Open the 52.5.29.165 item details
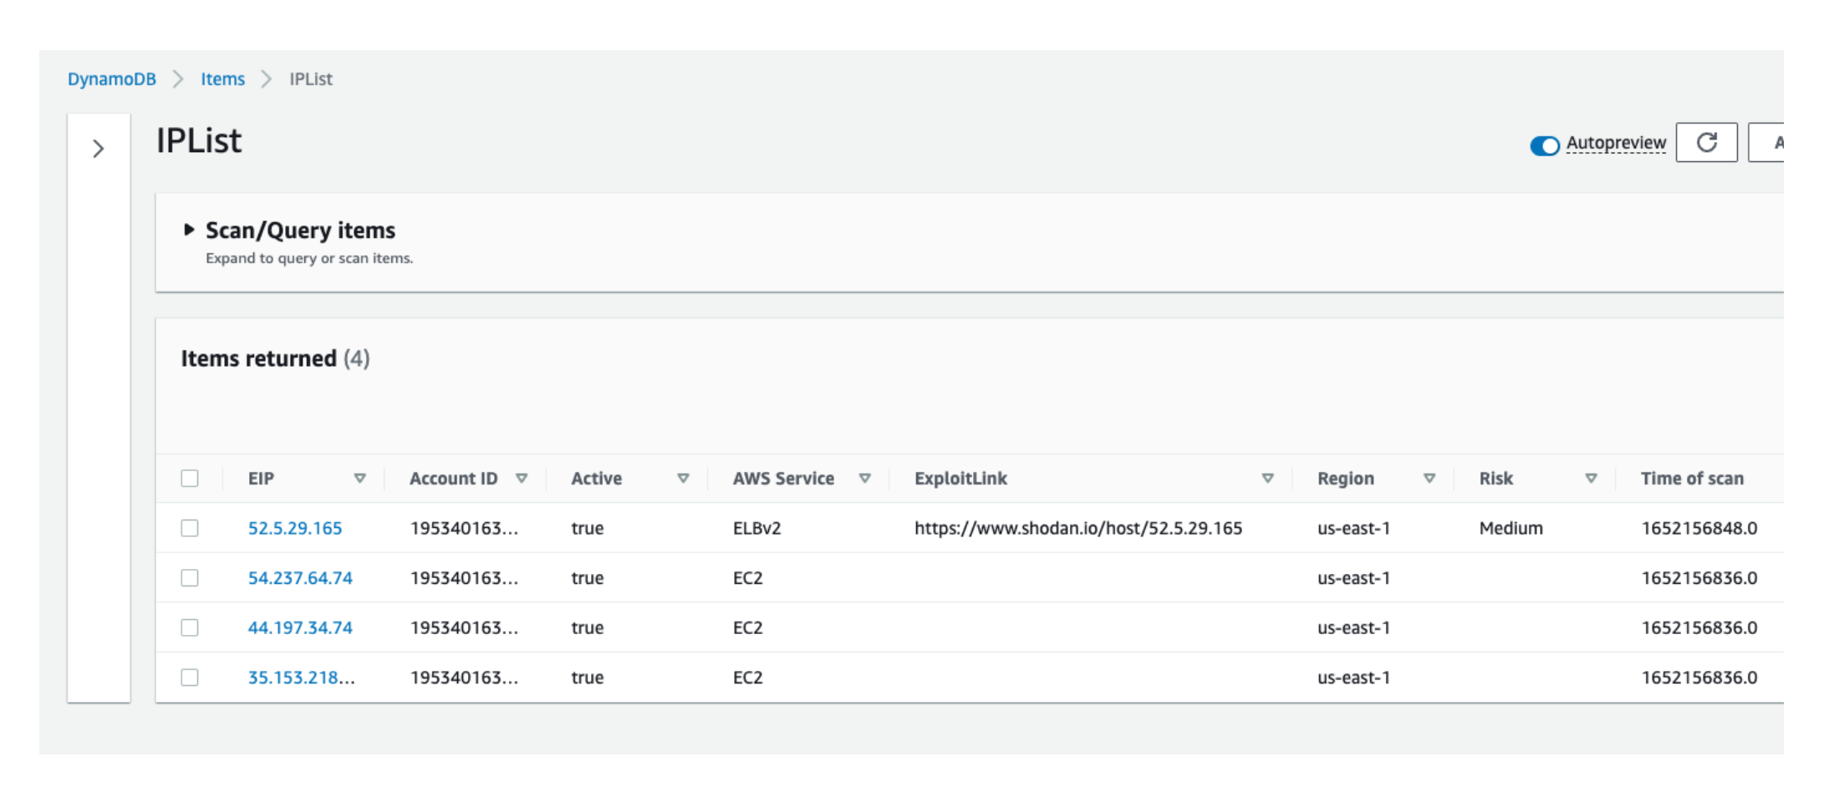 point(295,528)
